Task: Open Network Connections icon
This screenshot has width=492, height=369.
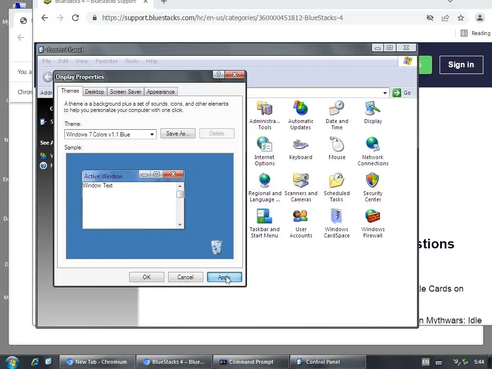Action: click(x=373, y=151)
